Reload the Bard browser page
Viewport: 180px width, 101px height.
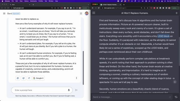[x=8, y=8]
